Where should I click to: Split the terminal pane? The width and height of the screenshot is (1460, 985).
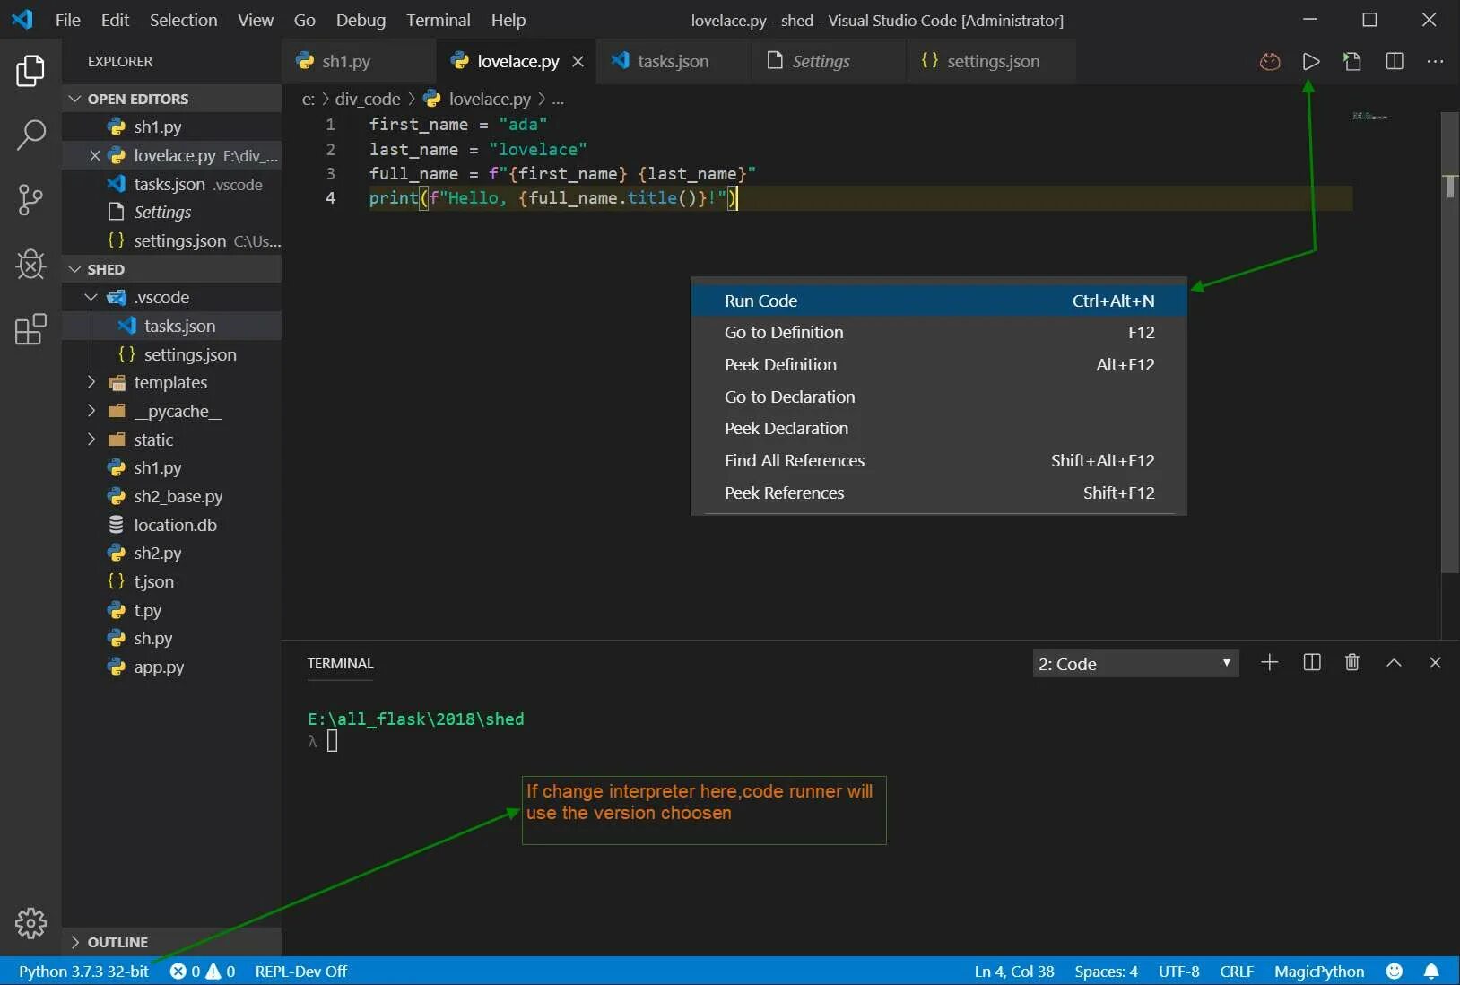1312,663
